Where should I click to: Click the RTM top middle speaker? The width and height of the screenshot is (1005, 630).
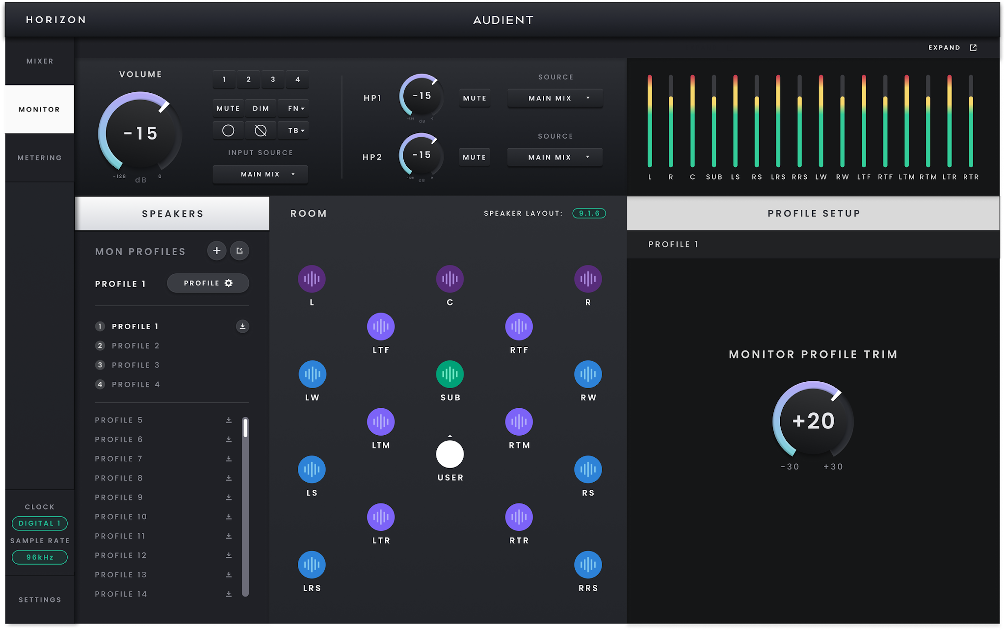click(x=519, y=421)
